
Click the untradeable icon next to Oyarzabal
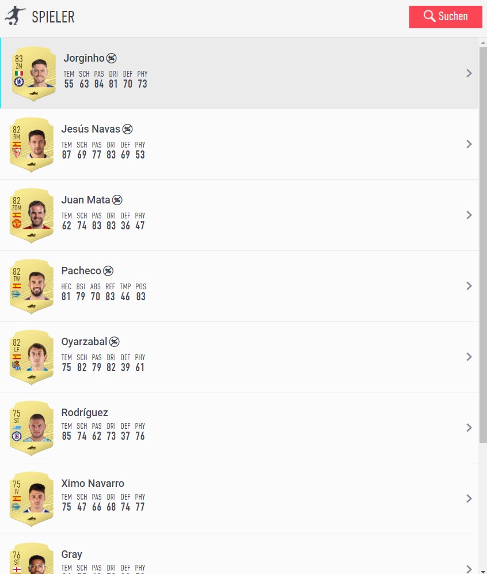115,342
